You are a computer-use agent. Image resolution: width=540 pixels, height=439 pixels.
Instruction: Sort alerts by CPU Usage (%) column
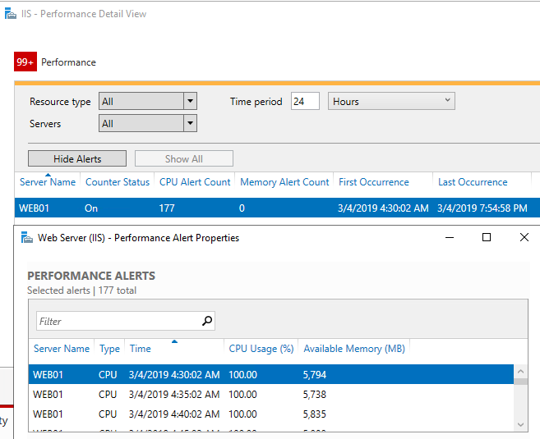point(261,349)
